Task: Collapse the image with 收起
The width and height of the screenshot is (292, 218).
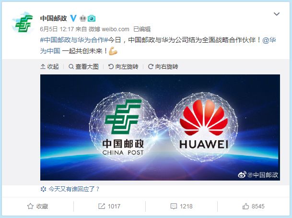Action: point(49,66)
